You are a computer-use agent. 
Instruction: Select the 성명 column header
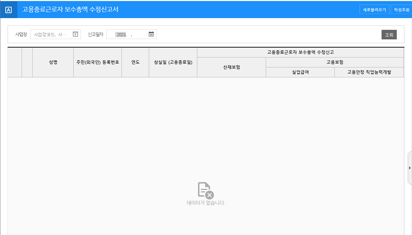53,62
